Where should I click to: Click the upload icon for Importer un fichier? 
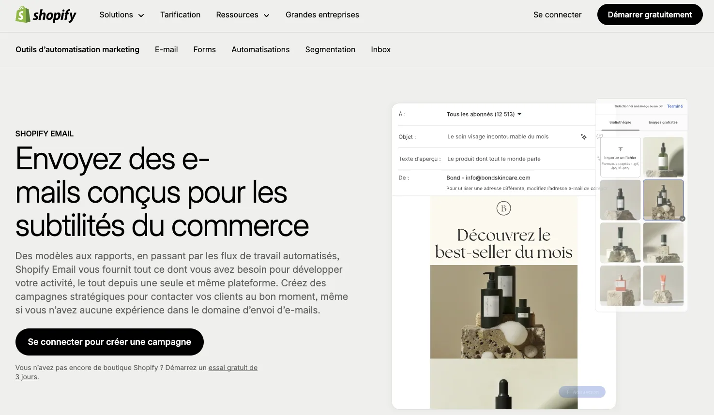coord(620,149)
